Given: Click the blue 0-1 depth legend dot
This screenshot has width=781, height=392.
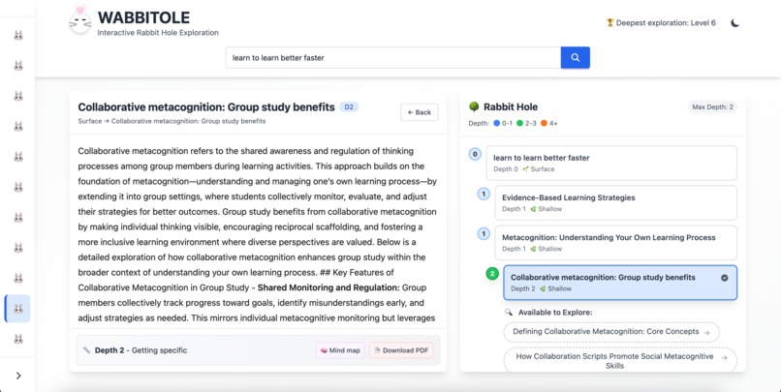Looking at the screenshot, I should (496, 123).
